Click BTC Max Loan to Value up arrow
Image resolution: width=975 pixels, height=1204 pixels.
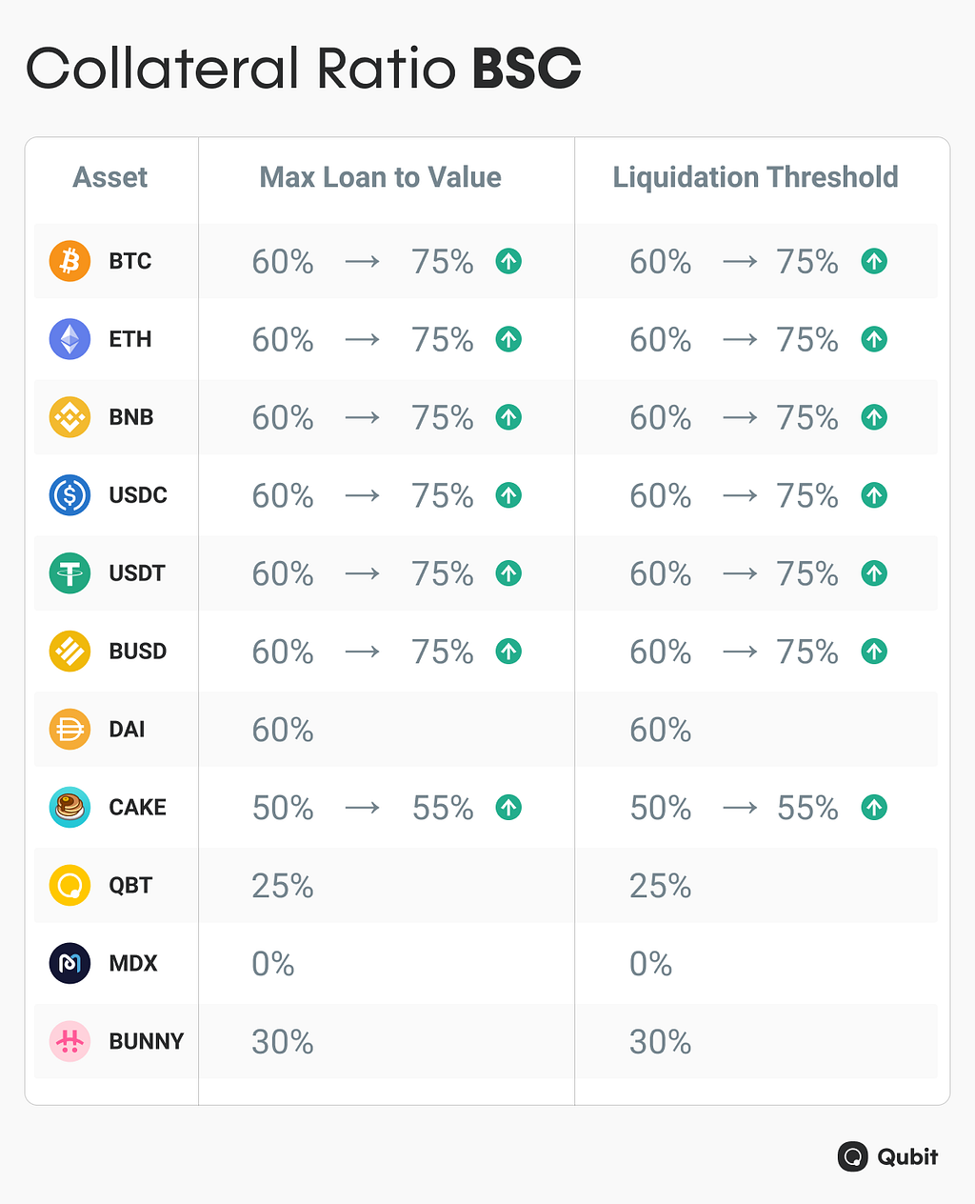[x=508, y=261]
